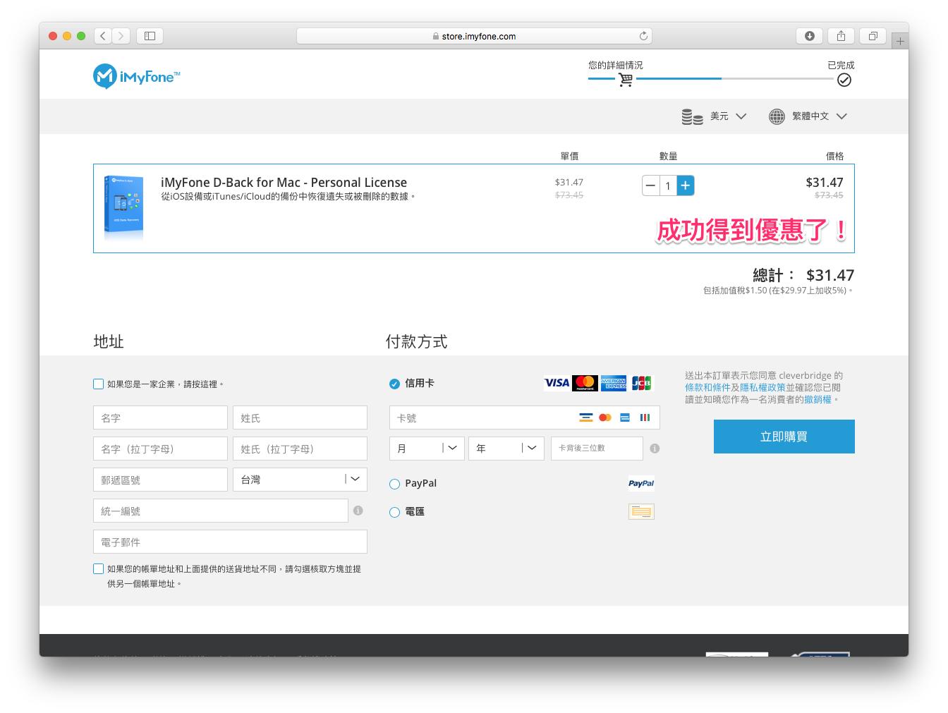Click the 名字（拉丁字母）field

(160, 449)
